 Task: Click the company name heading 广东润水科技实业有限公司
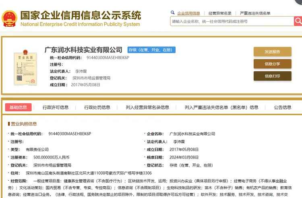point(83,50)
